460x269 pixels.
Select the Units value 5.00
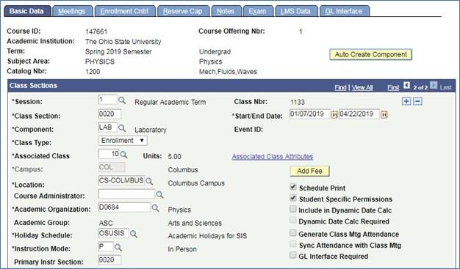click(x=175, y=157)
